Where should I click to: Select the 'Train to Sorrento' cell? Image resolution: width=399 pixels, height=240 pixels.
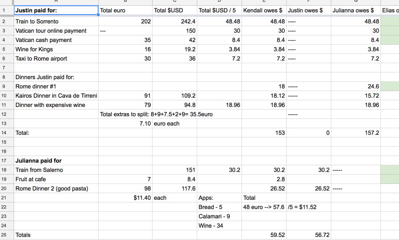click(x=56, y=21)
